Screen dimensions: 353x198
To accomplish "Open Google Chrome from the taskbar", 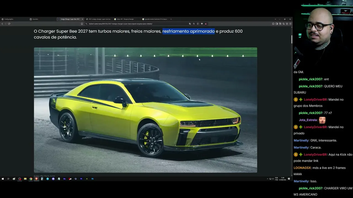I will coord(31,179).
